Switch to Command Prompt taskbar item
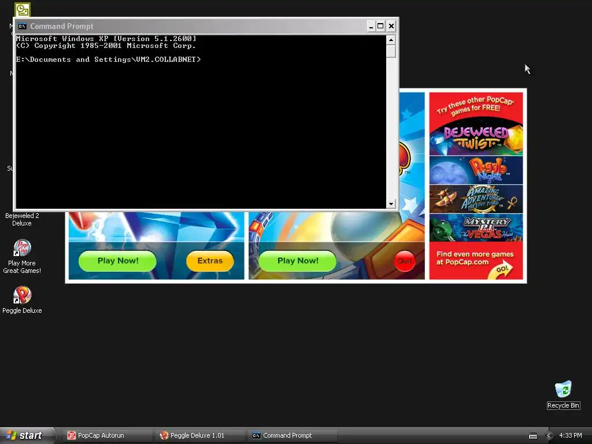 tap(293, 435)
